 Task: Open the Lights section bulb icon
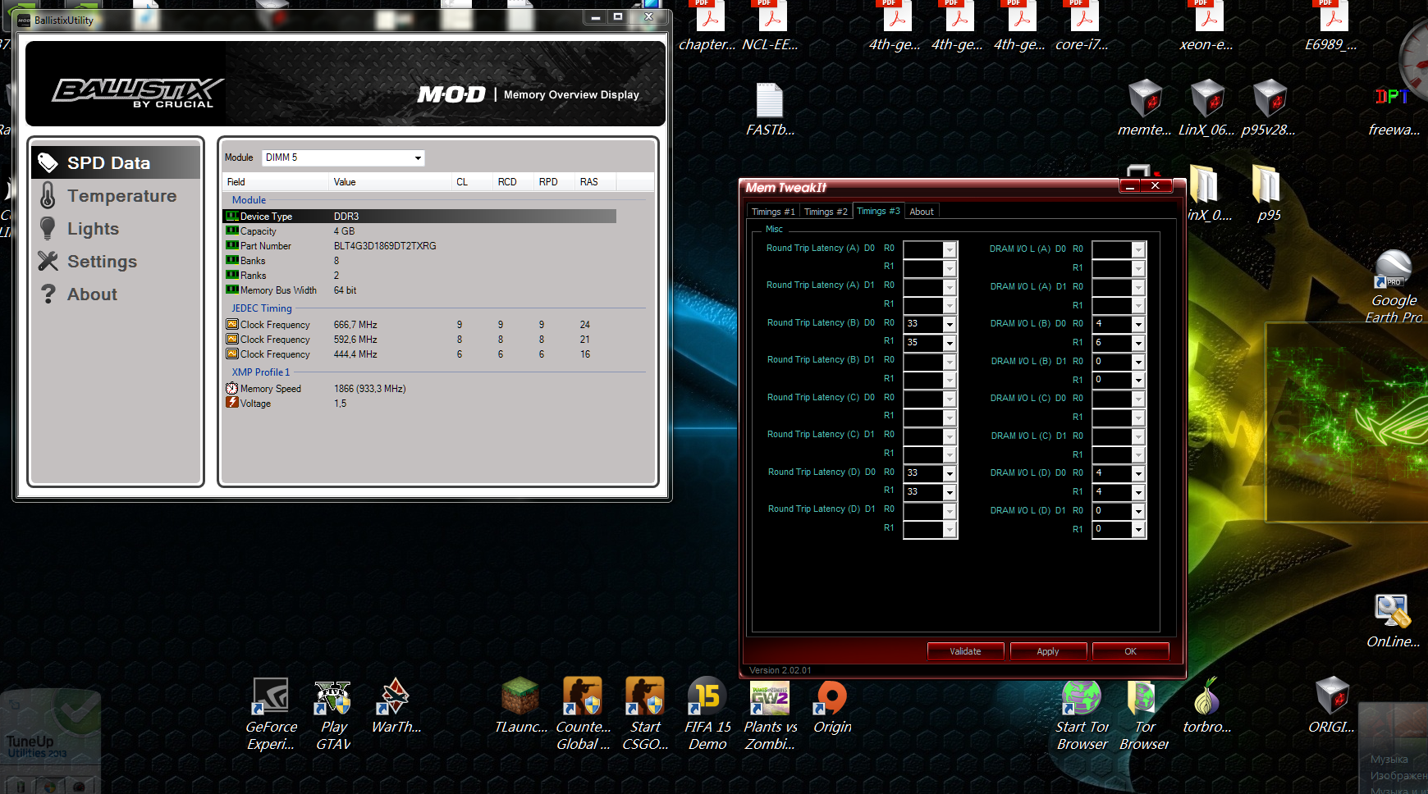point(48,229)
